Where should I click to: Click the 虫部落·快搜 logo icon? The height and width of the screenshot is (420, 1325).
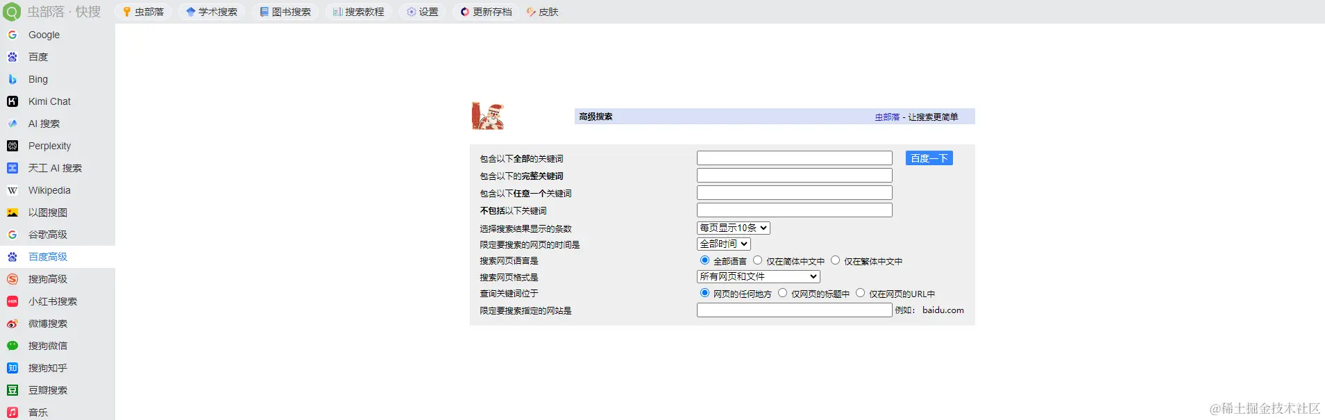pyautogui.click(x=12, y=12)
